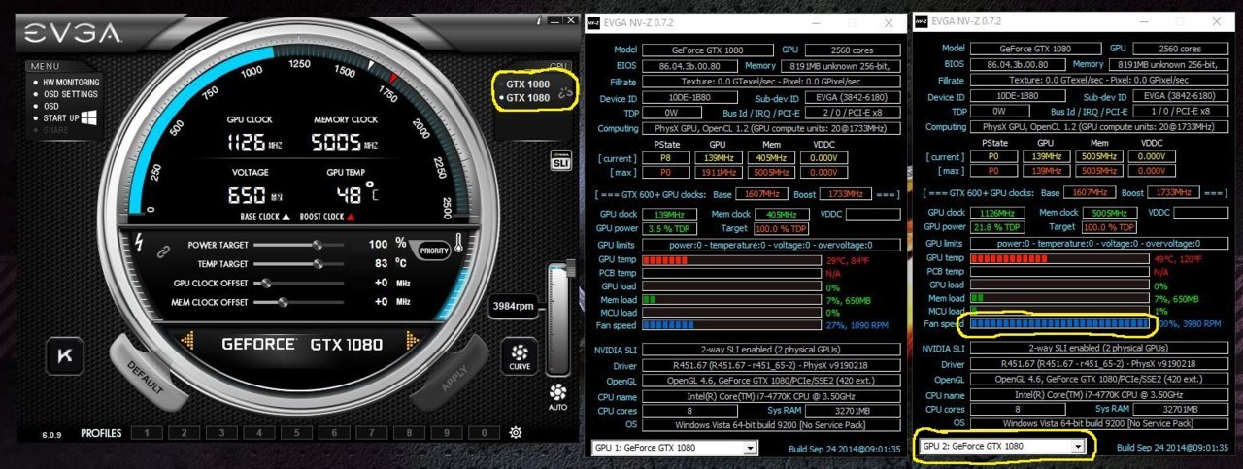Adjust the Mem Clock Offset slider

tap(298, 302)
